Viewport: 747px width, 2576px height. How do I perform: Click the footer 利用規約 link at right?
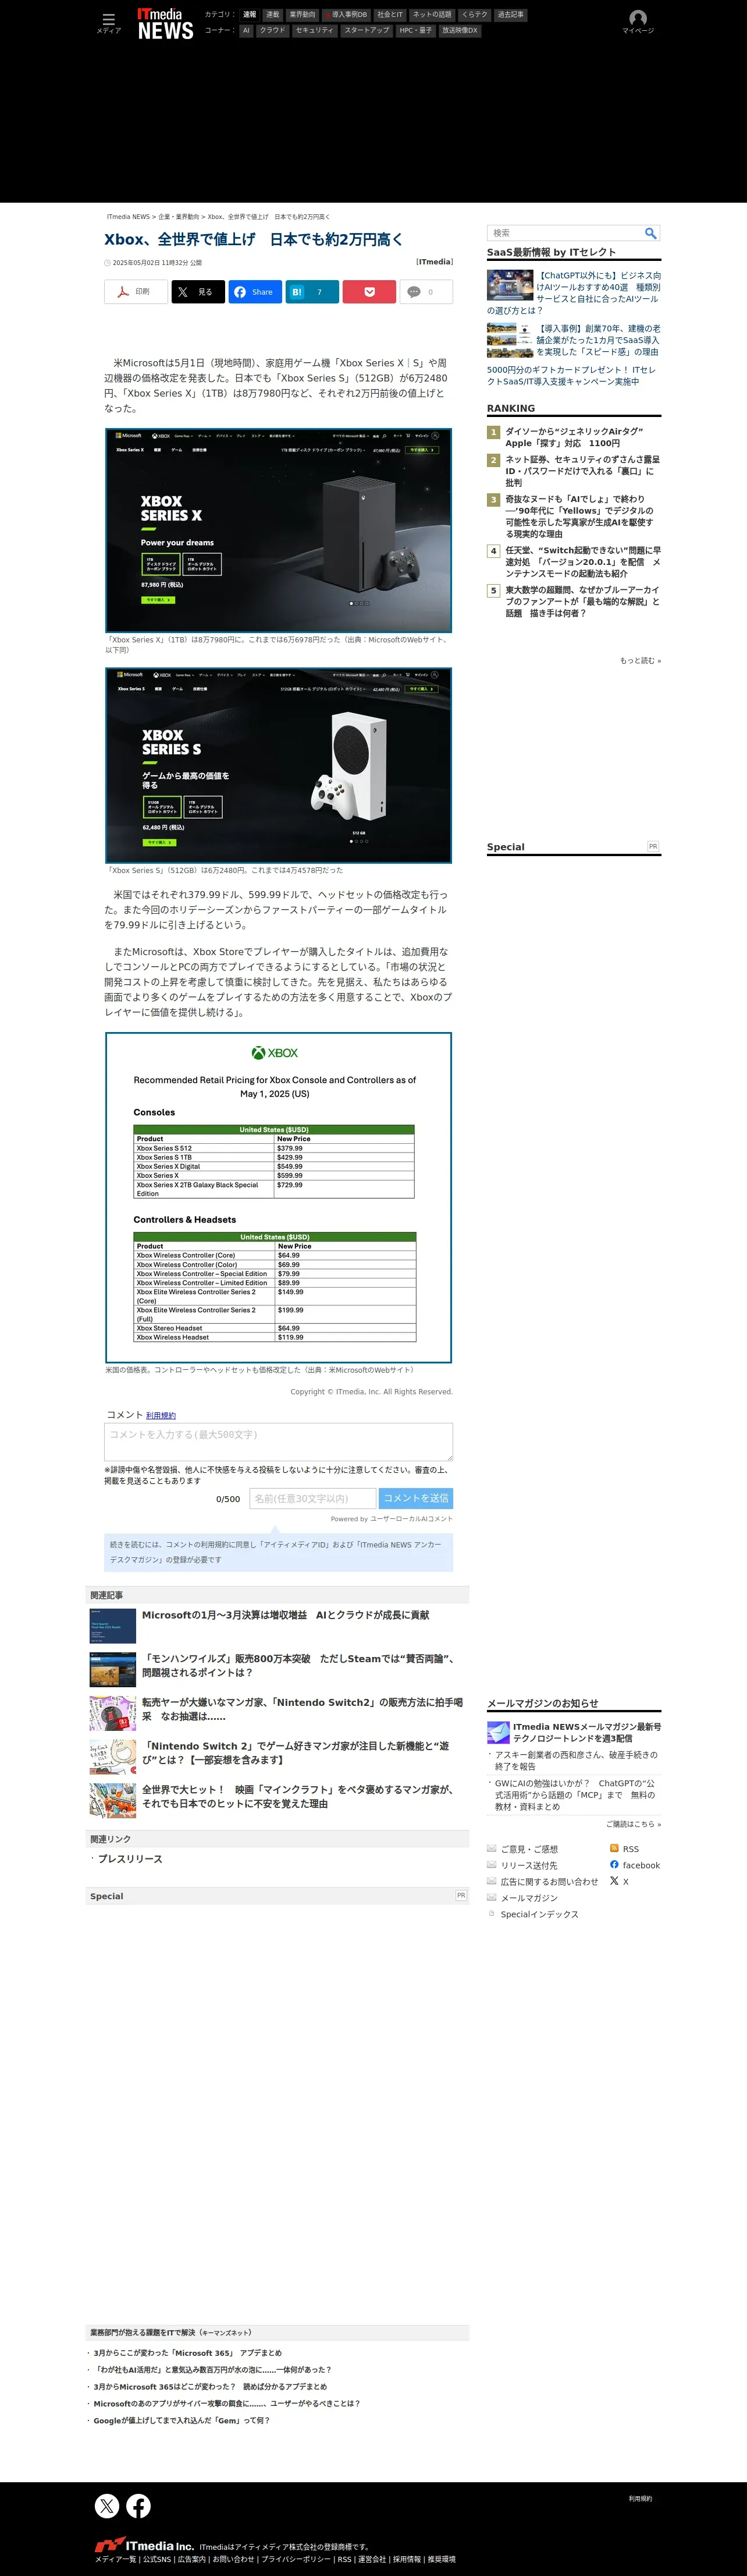[x=640, y=2499]
